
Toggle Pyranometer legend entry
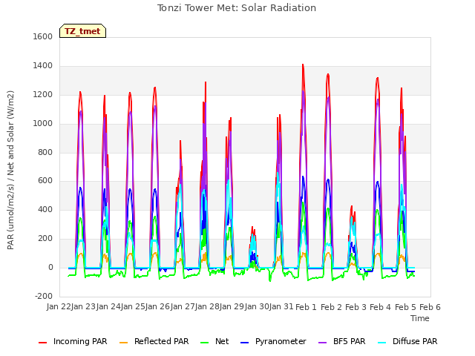pyautogui.click(x=273, y=341)
